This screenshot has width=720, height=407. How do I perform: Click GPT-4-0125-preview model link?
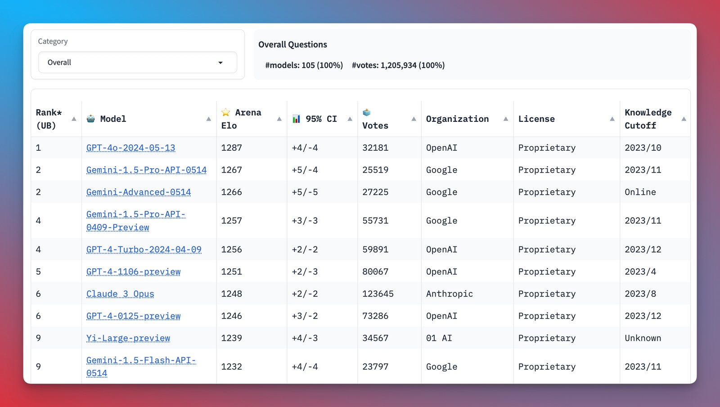tap(133, 316)
